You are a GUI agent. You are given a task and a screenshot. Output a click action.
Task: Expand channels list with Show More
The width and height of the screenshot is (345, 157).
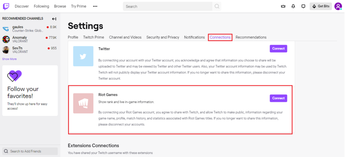point(9,59)
